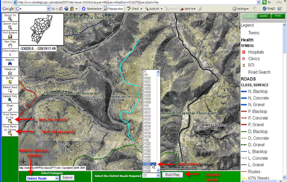Click the green Go arrow button
287x182 pixels.
264,2
